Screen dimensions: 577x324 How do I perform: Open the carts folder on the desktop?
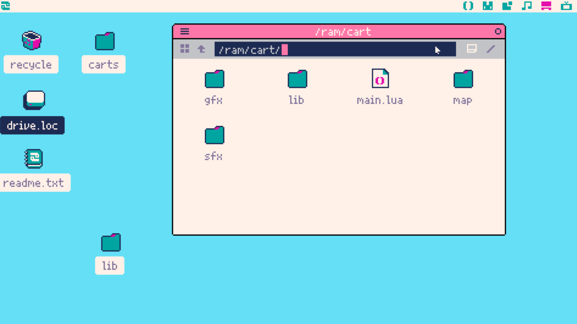[x=105, y=41]
